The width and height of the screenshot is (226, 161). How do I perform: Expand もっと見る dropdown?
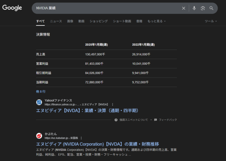coord(156,21)
